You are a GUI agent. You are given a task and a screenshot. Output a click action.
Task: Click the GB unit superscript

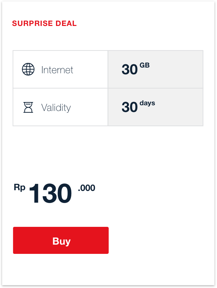[x=144, y=65]
